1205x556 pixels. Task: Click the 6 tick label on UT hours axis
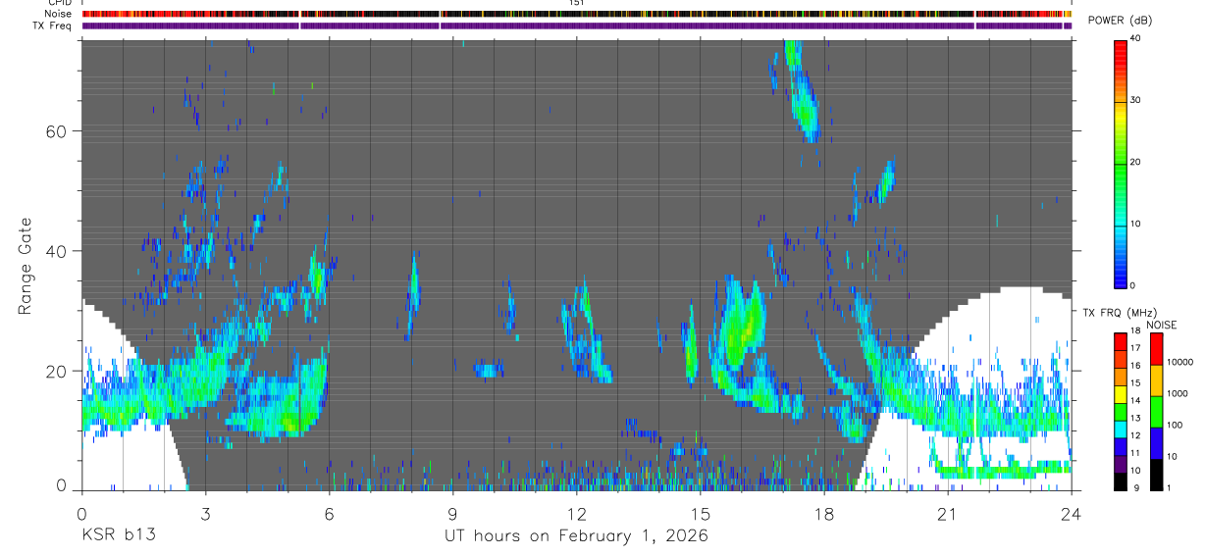[x=329, y=513]
